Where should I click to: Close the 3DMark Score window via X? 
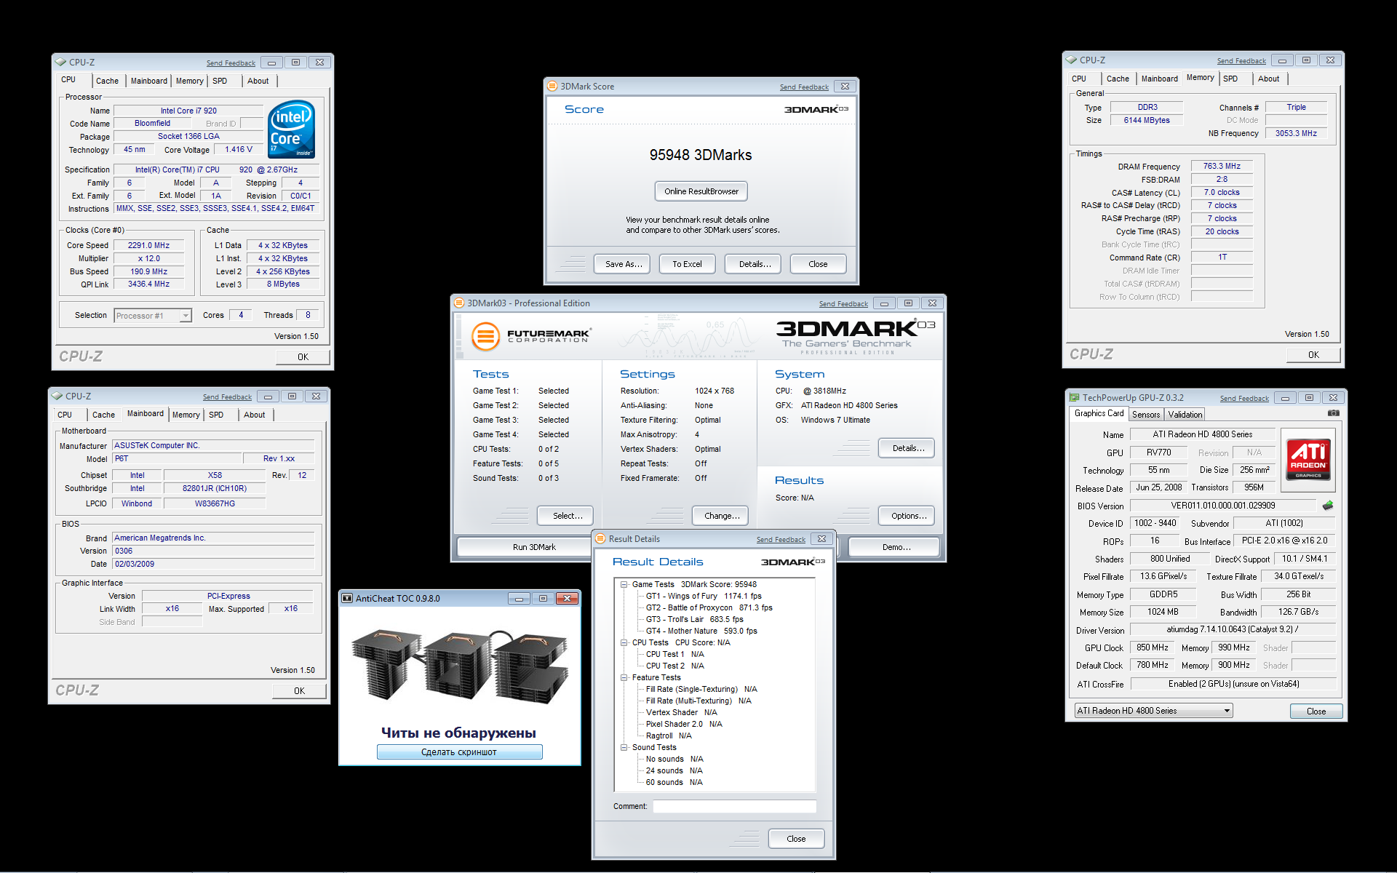click(845, 86)
